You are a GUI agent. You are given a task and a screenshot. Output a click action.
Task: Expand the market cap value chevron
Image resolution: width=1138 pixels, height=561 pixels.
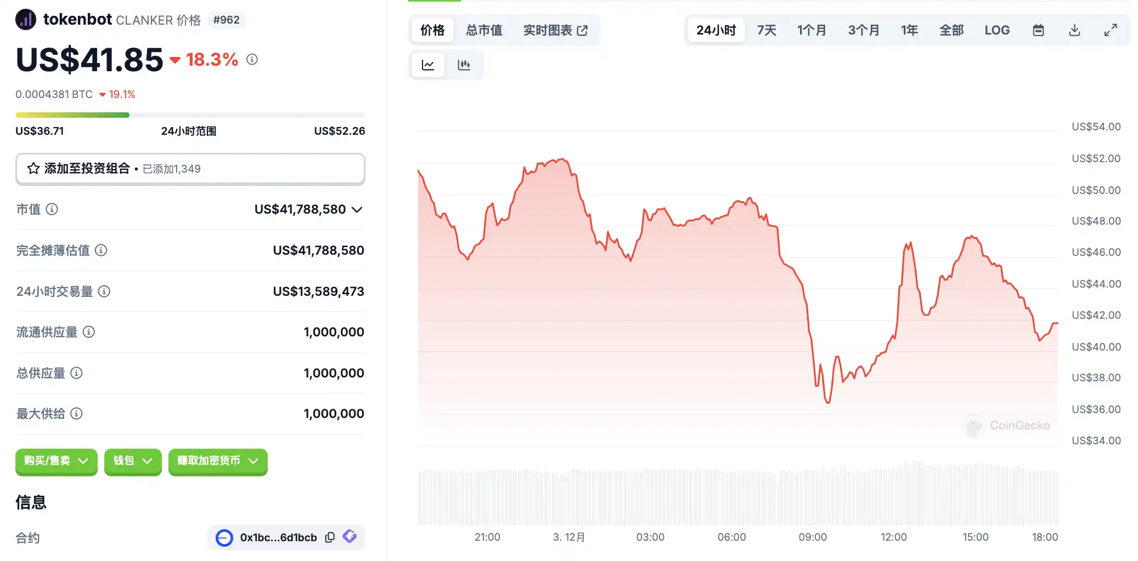point(357,209)
